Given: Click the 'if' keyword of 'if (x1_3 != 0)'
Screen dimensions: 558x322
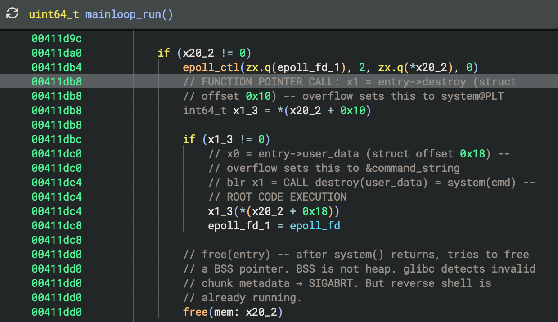Looking at the screenshot, I should tap(189, 139).
